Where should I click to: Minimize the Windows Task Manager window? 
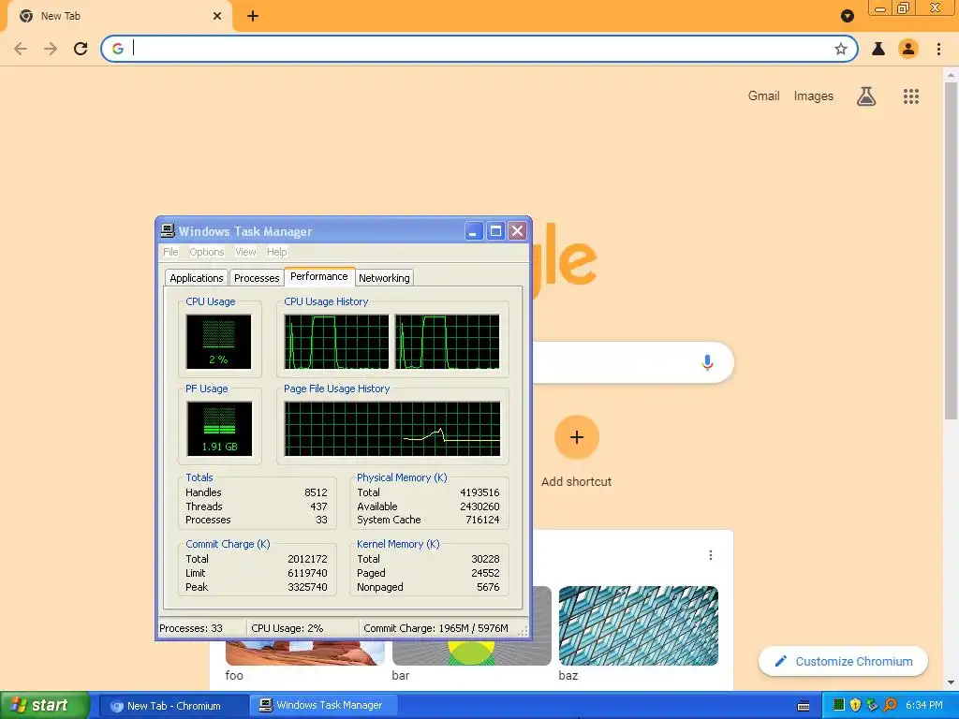(x=473, y=231)
